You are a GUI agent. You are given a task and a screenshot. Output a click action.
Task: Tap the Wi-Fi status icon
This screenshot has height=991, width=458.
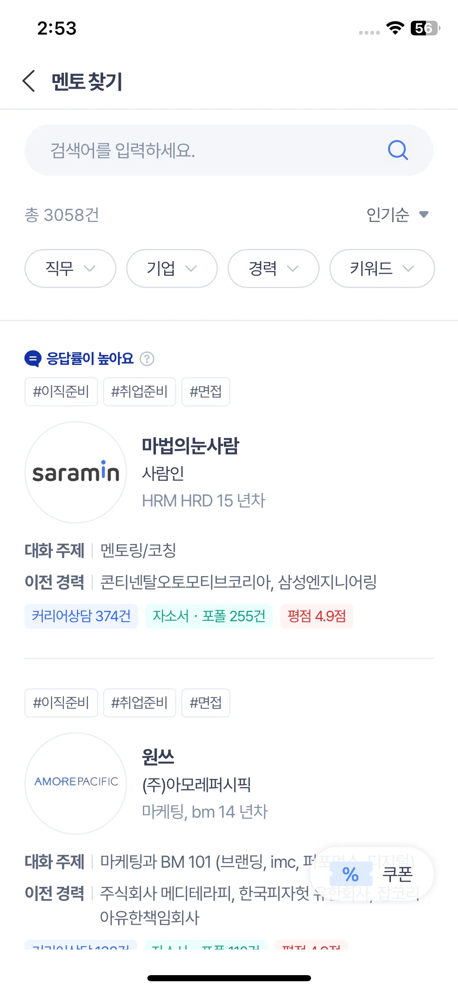coord(395,28)
